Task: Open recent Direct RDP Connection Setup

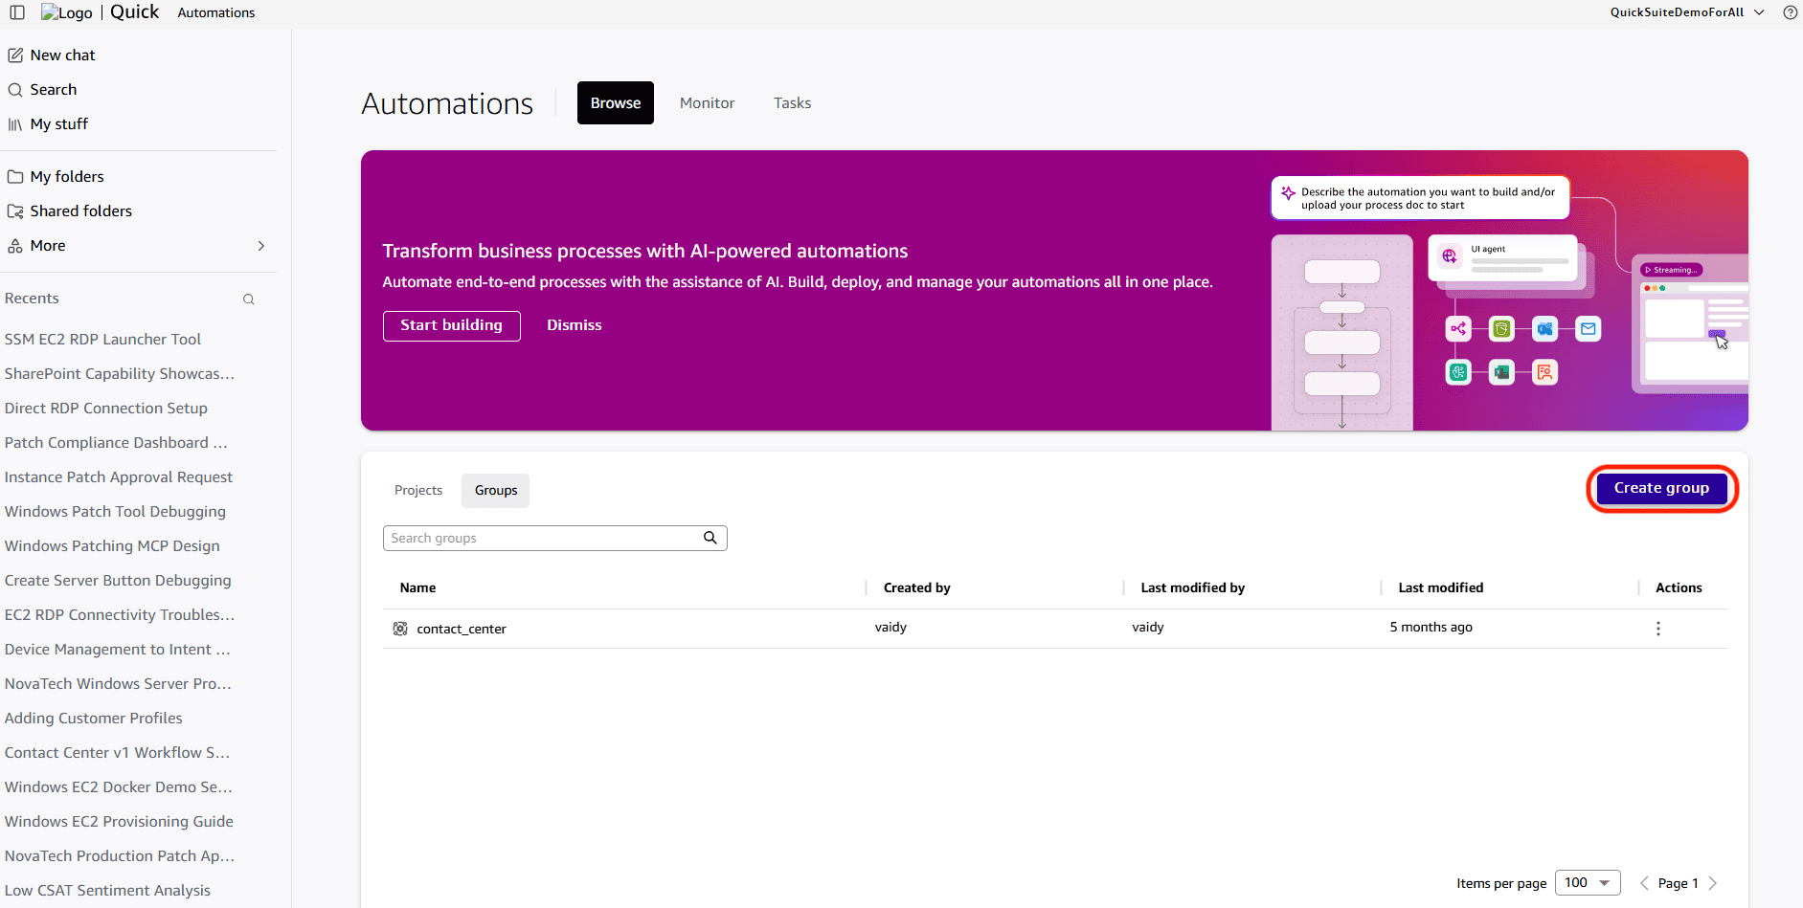Action: click(106, 409)
